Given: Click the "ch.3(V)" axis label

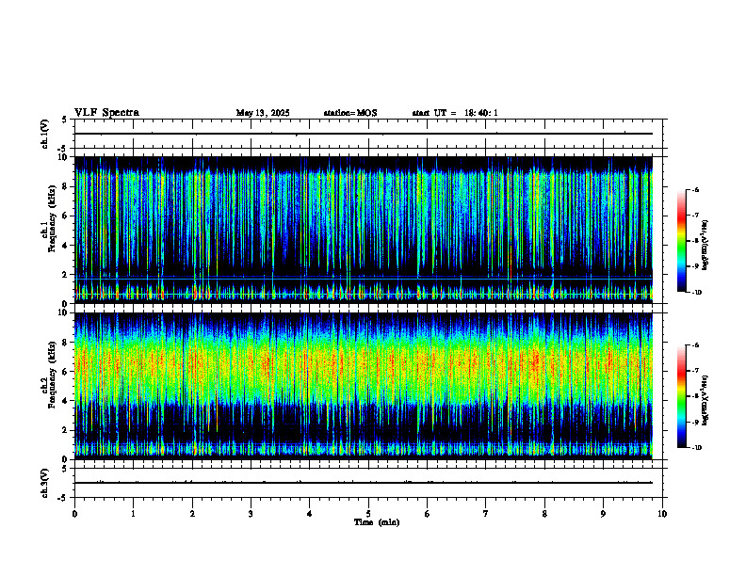Looking at the screenshot, I should pos(44,483).
